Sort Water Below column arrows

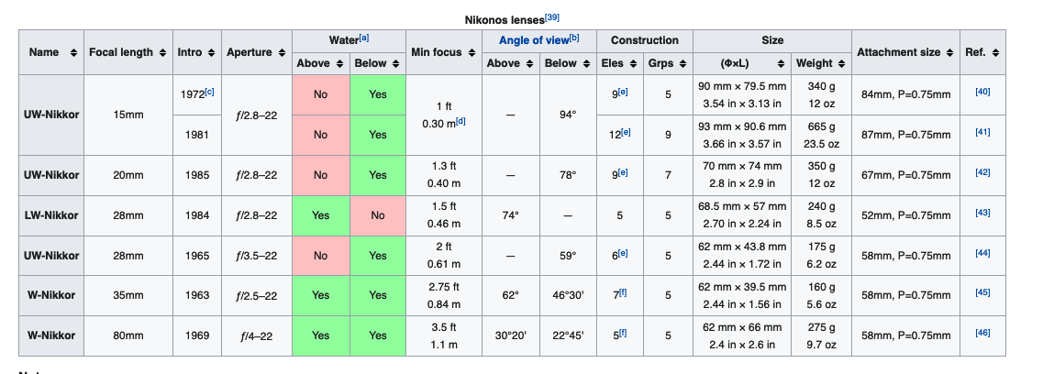(x=396, y=64)
